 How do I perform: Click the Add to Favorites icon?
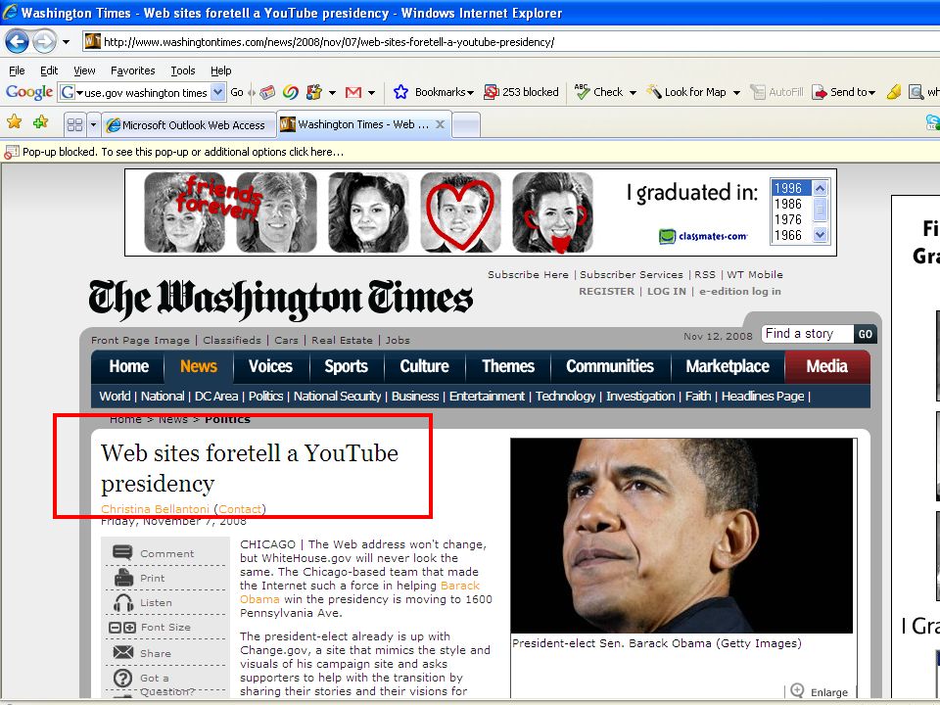pos(41,122)
